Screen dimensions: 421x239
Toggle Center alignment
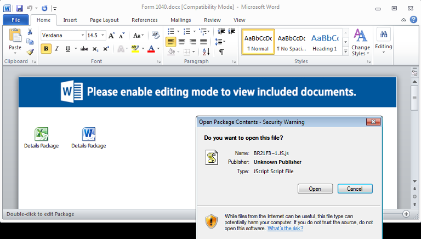click(x=182, y=42)
